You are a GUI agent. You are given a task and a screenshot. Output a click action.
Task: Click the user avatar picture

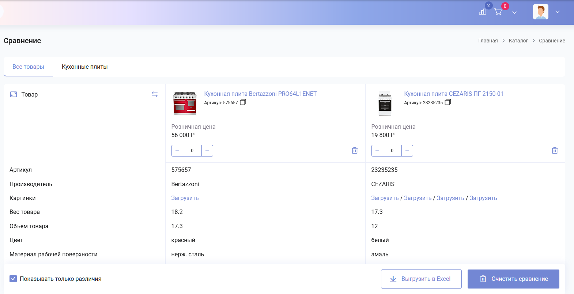click(x=541, y=12)
